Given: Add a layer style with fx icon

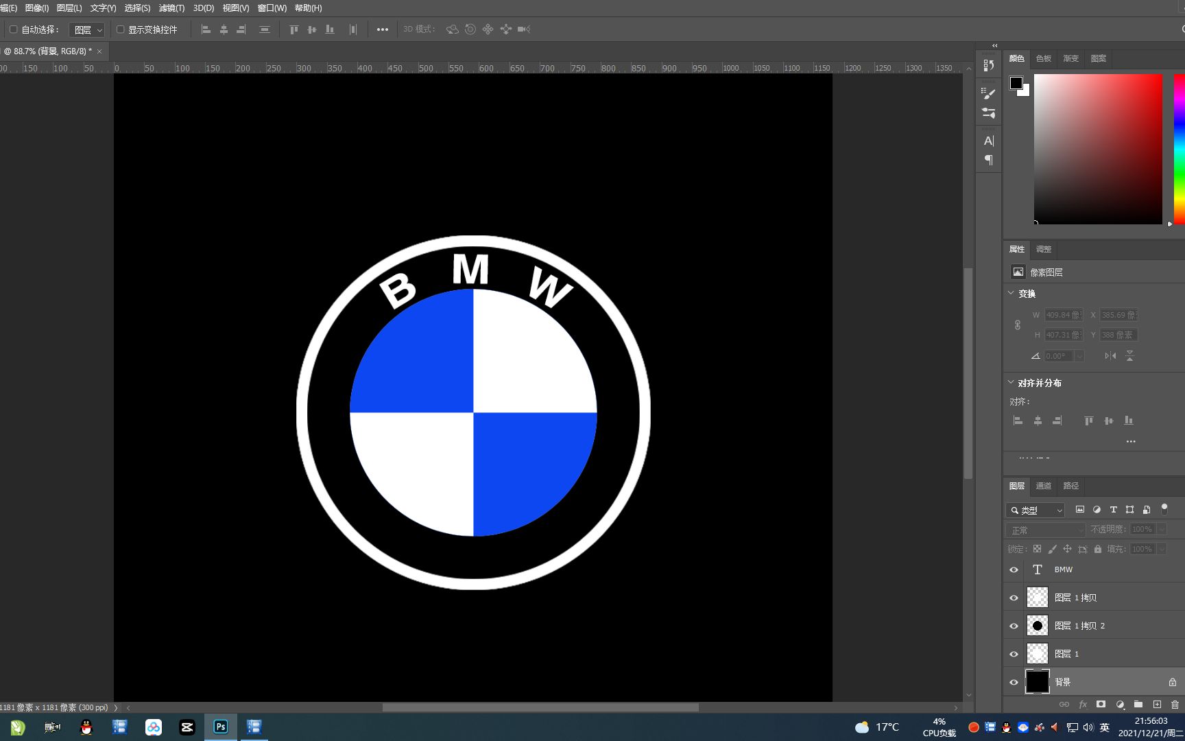Looking at the screenshot, I should (x=1083, y=704).
